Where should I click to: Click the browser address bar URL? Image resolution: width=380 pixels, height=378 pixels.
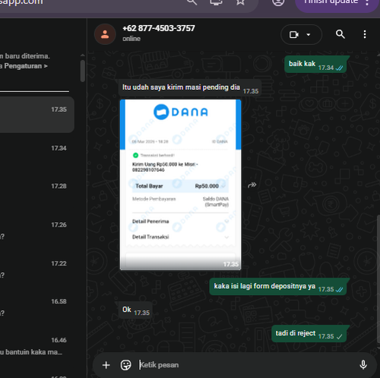tap(21, 2)
